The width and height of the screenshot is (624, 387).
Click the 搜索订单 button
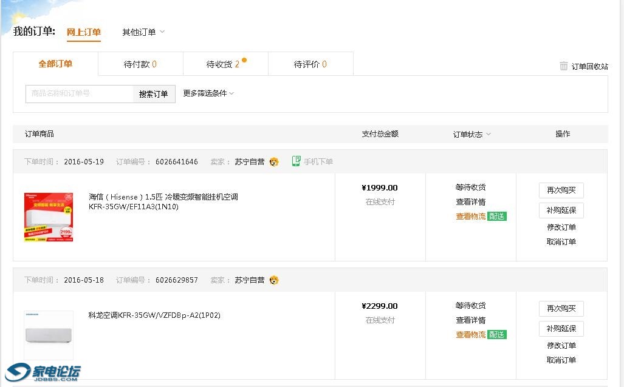(x=154, y=94)
